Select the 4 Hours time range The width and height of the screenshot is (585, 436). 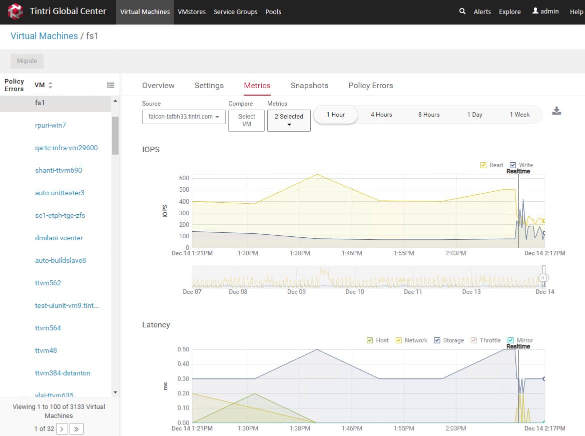pyautogui.click(x=381, y=115)
